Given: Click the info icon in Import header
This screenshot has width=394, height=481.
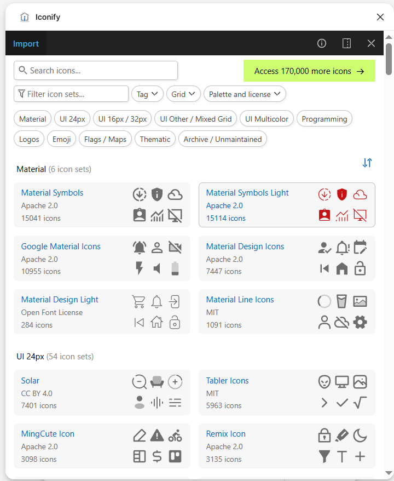Looking at the screenshot, I should point(321,43).
